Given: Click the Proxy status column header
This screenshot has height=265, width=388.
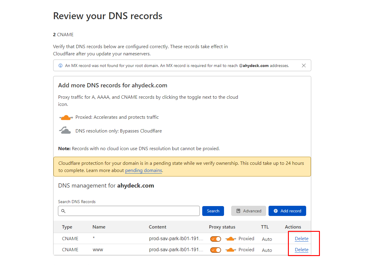Looking at the screenshot, I should click(x=222, y=227).
